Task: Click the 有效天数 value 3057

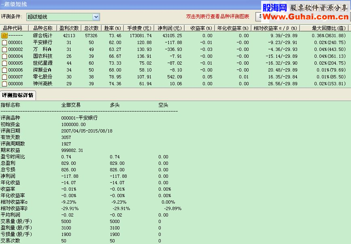Action: [x=66, y=137]
